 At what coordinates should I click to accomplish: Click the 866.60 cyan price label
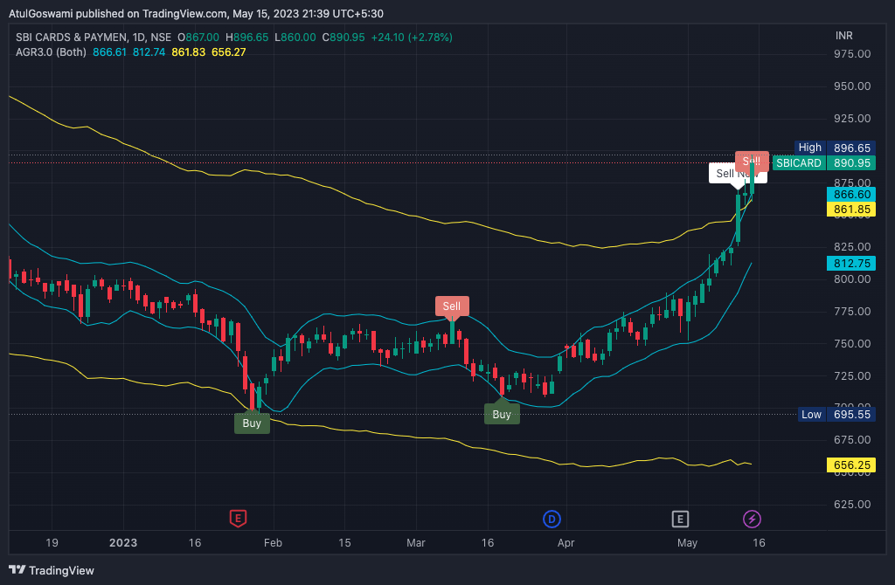[x=851, y=195]
